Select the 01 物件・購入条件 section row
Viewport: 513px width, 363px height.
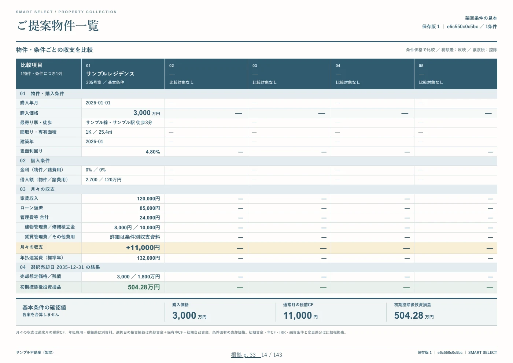(256, 94)
